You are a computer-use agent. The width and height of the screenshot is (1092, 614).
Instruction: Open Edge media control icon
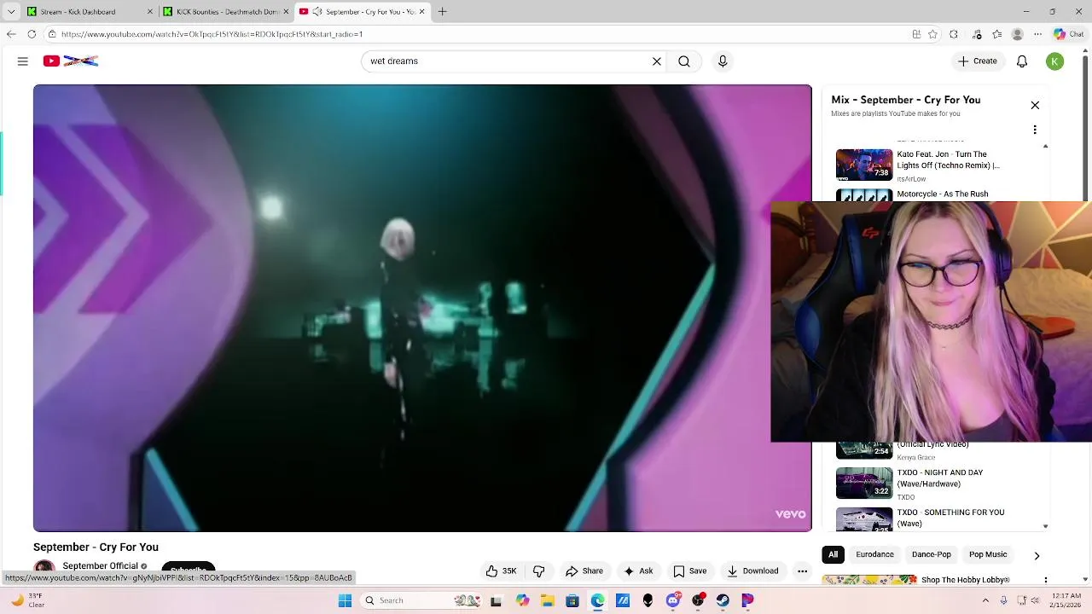click(977, 34)
